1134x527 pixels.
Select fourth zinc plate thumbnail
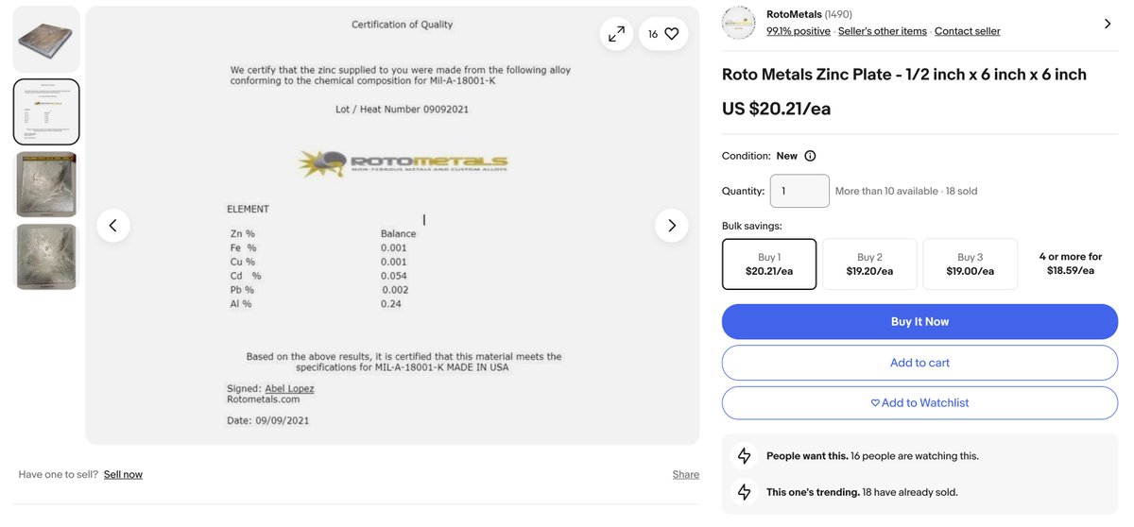point(46,256)
